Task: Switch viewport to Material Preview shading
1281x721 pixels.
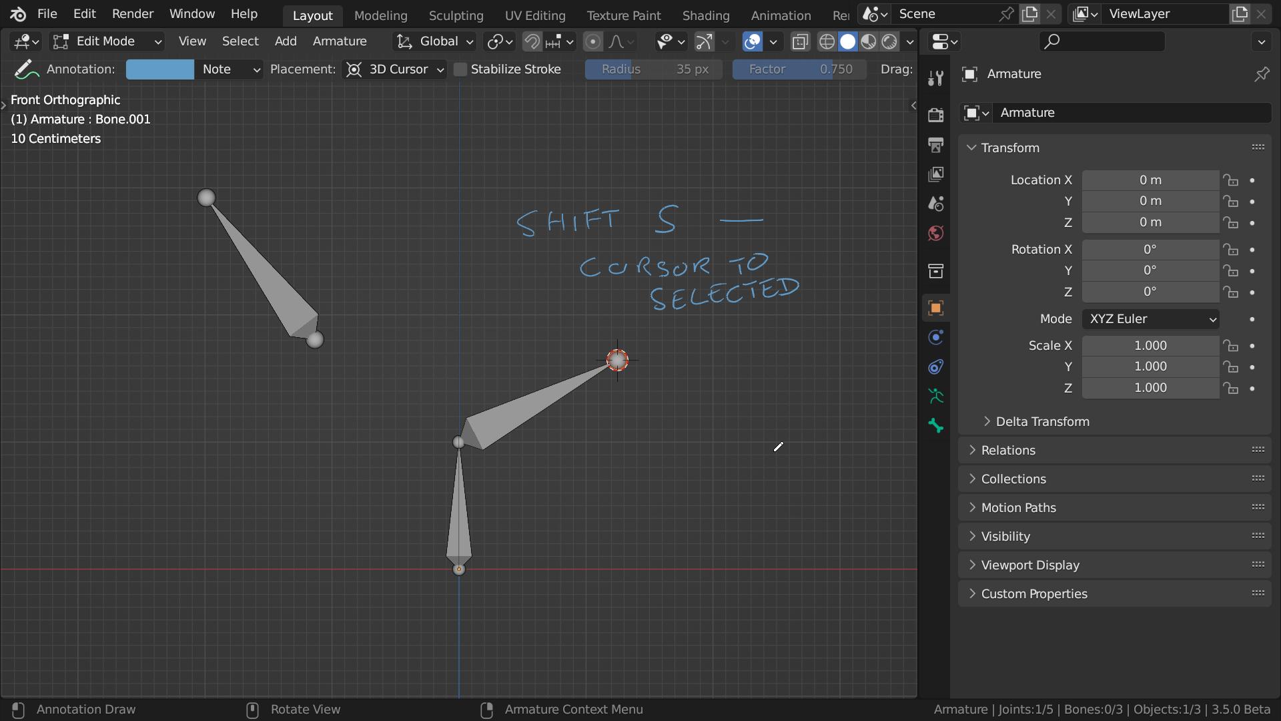Action: pos(869,41)
